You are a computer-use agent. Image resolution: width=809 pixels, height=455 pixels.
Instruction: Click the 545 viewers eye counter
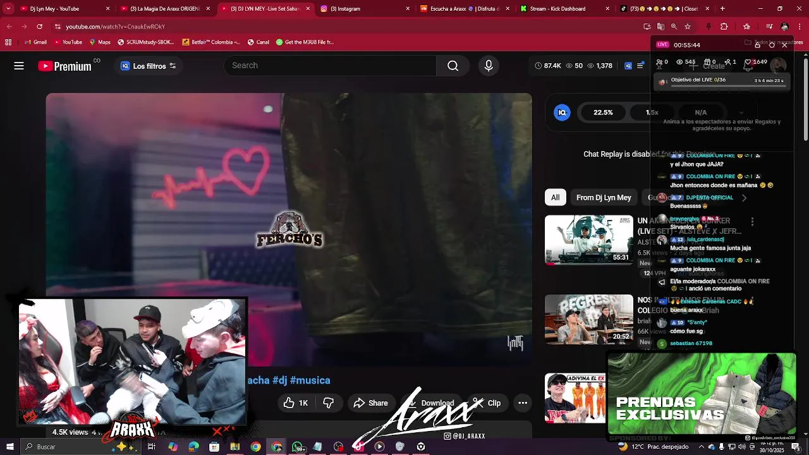point(685,62)
